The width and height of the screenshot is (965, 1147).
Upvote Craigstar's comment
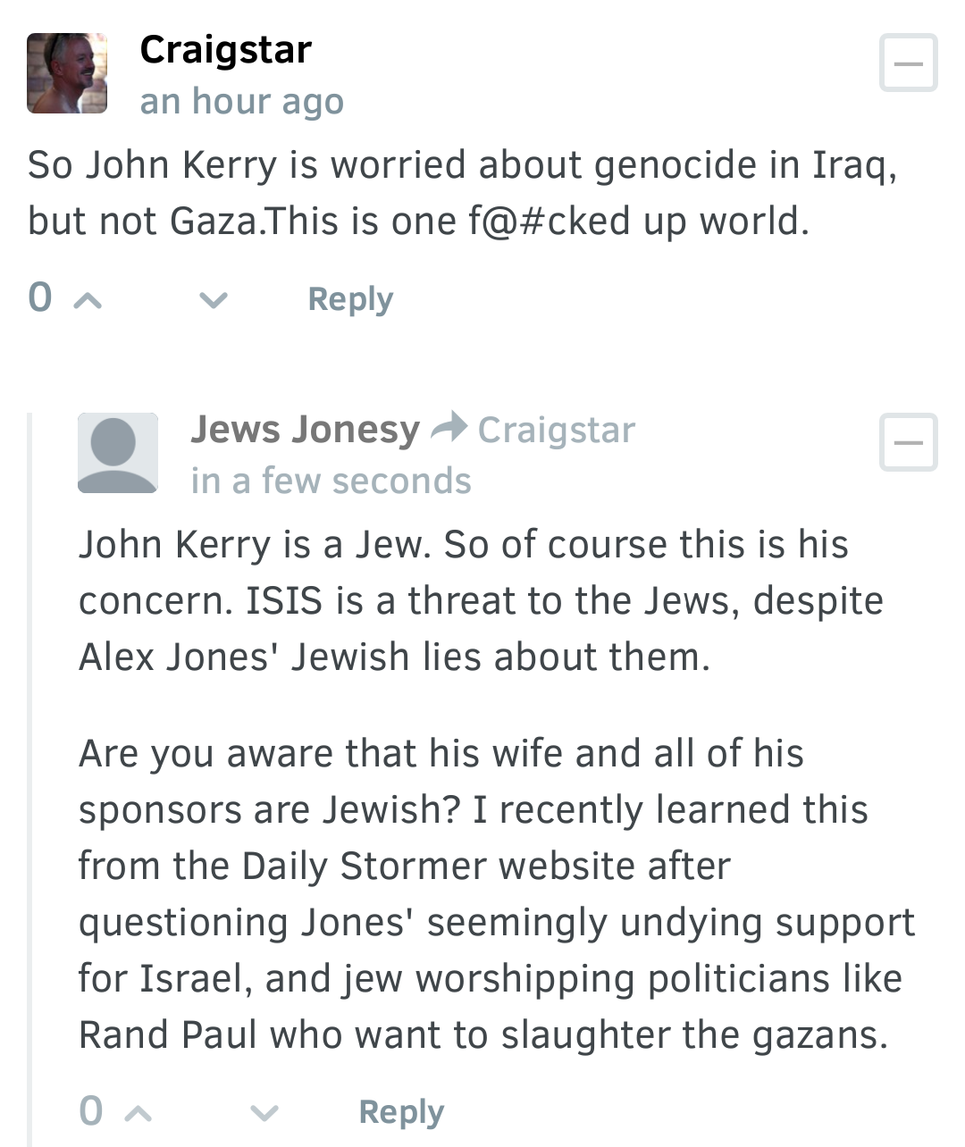click(88, 301)
